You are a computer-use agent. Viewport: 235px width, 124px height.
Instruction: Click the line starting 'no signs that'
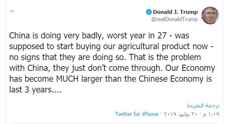101,57
